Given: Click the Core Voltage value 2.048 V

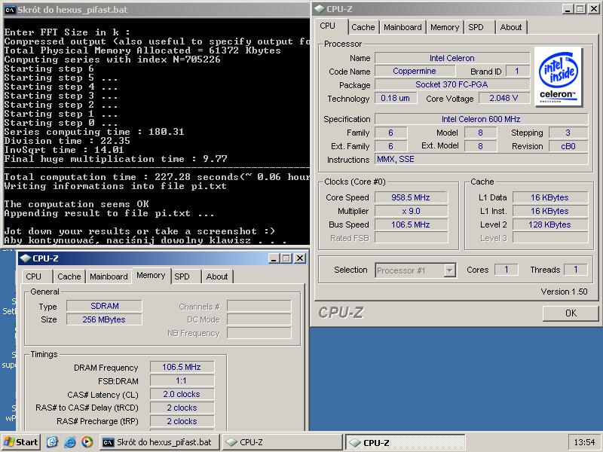Looking at the screenshot, I should [x=504, y=98].
